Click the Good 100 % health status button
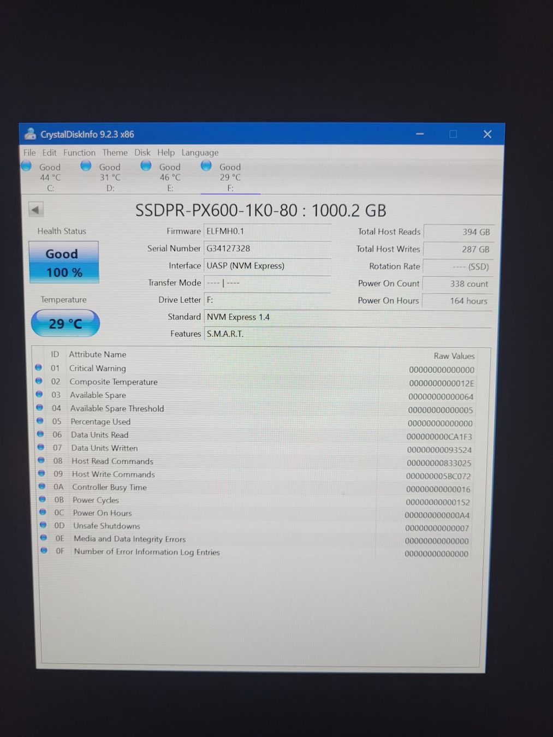The width and height of the screenshot is (553, 737). (x=64, y=262)
